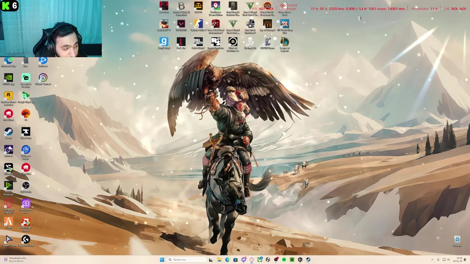Open Battle.net desktop shortcut
Image resolution: width=470 pixels, height=264 pixels.
43,62
